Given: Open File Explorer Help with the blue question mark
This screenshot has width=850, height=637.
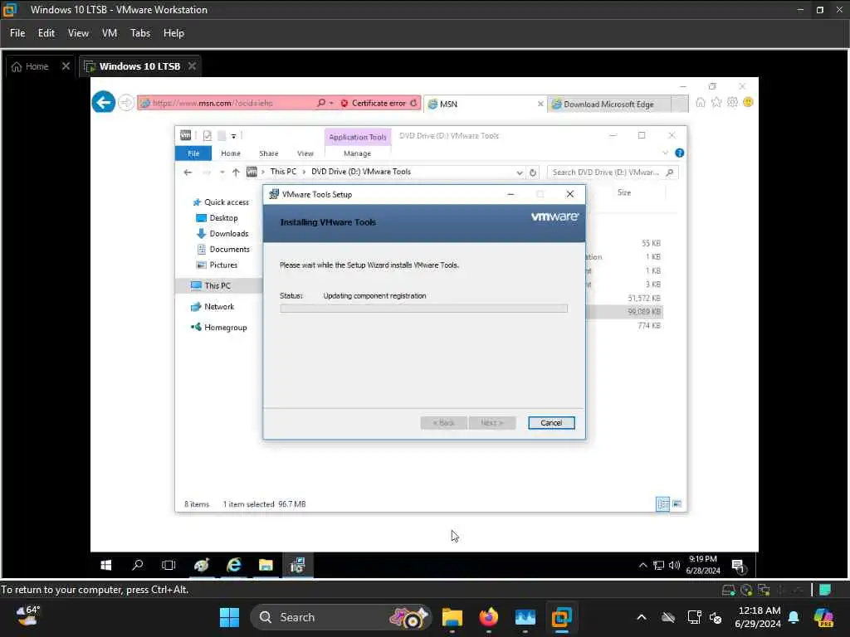Looking at the screenshot, I should 679,153.
